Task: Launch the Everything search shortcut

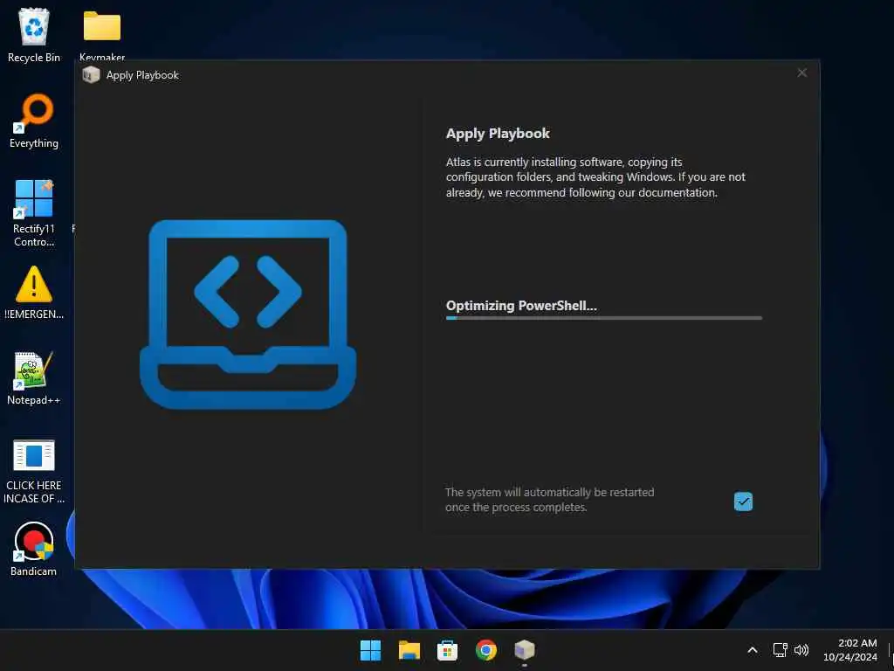Action: pos(34,121)
